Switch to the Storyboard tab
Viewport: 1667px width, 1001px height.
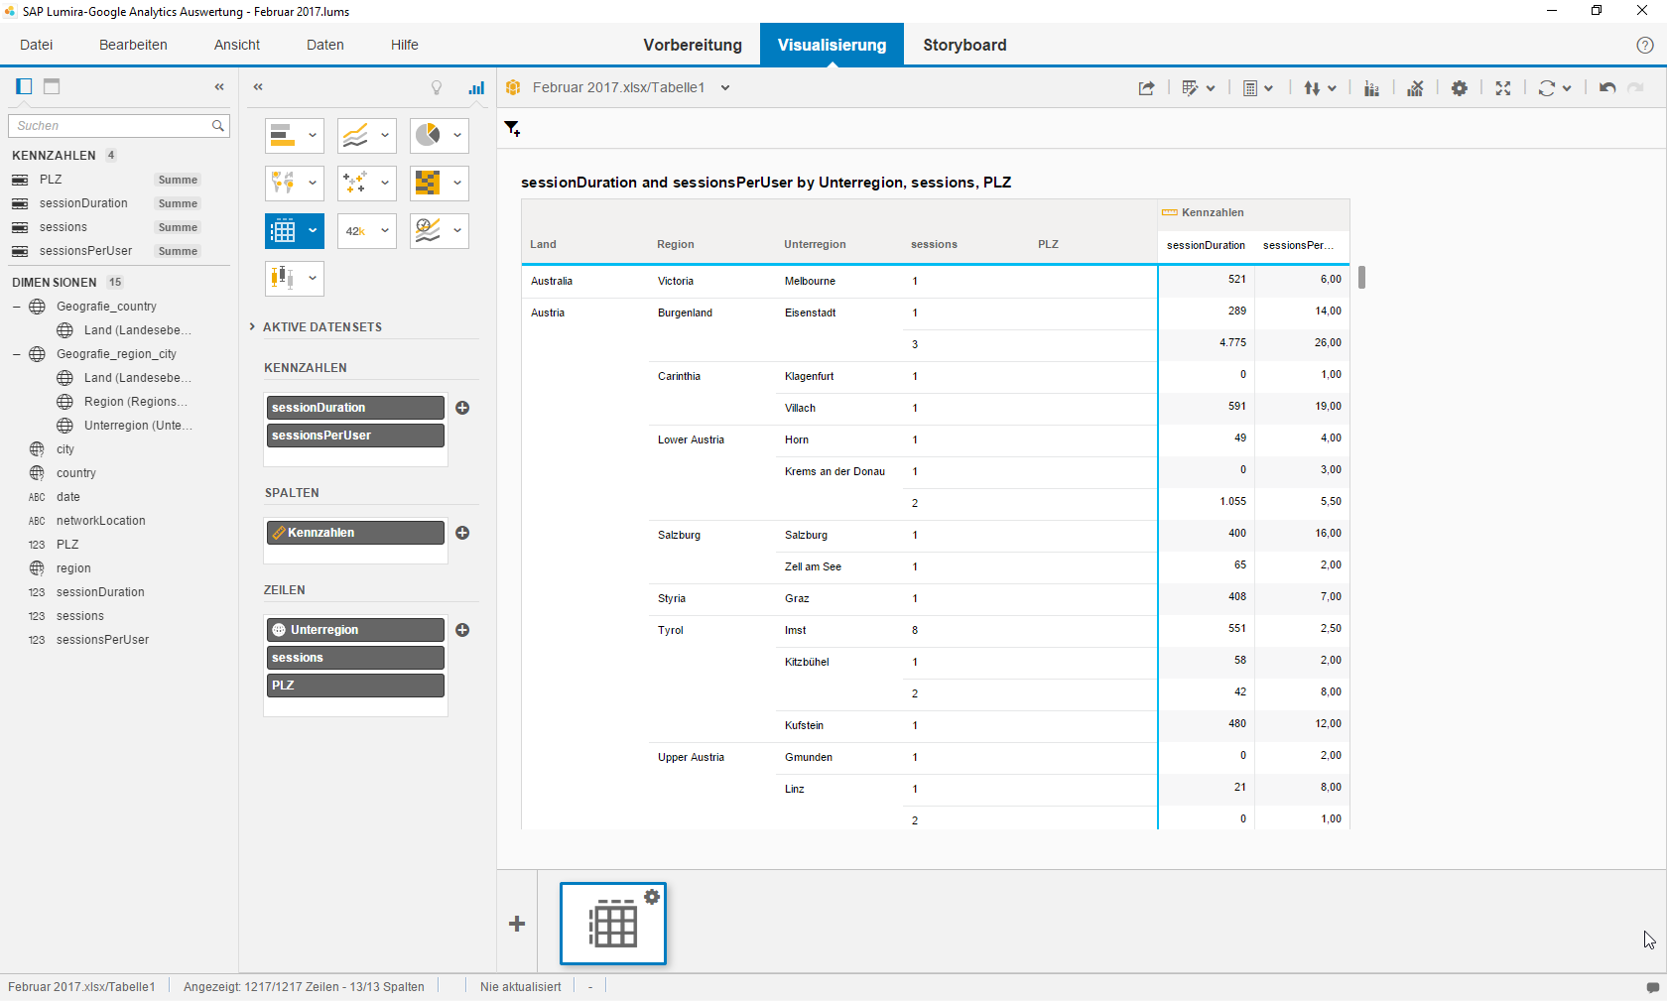tap(963, 45)
